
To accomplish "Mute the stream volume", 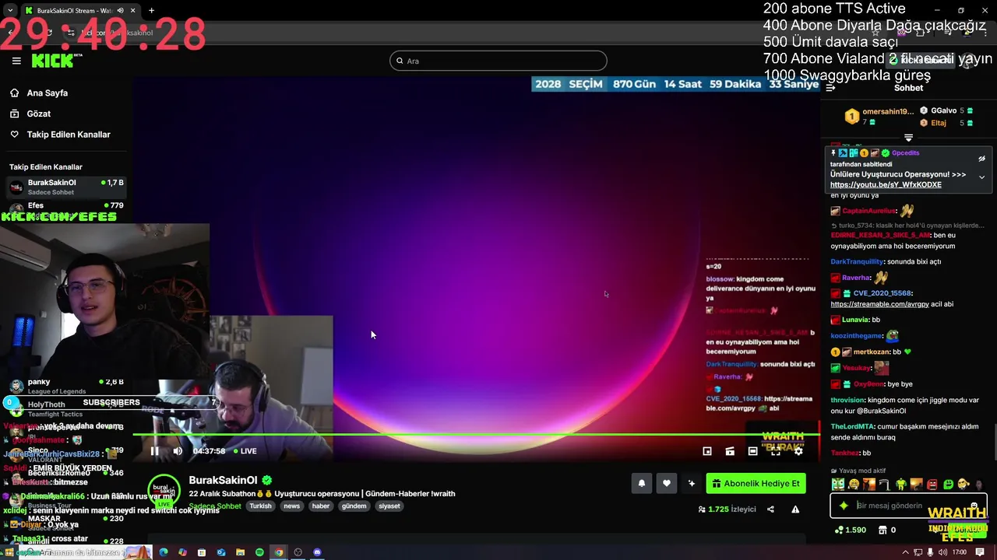I will (x=178, y=451).
